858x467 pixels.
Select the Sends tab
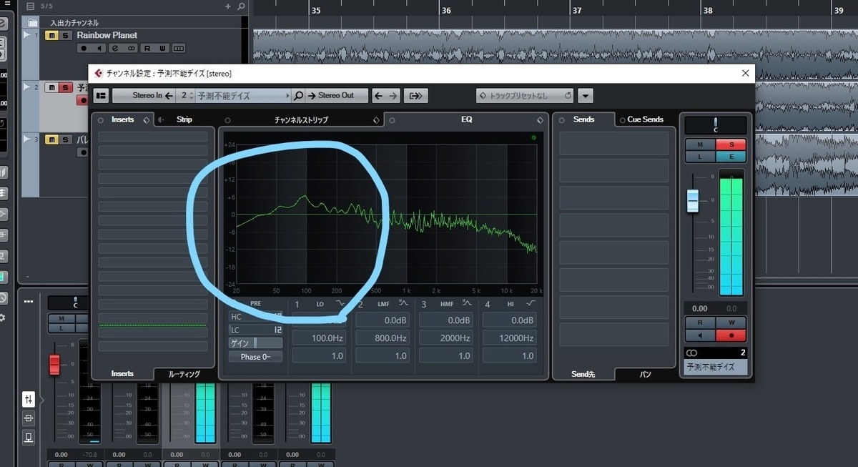[x=583, y=119]
